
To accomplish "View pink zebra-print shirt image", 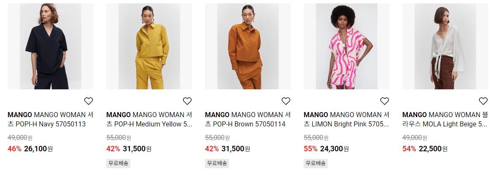I will click(347, 46).
